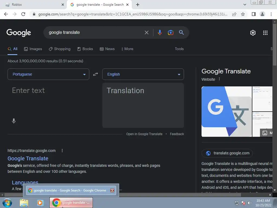Switch to Images results
This screenshot has height=208, width=277.
click(x=33, y=49)
